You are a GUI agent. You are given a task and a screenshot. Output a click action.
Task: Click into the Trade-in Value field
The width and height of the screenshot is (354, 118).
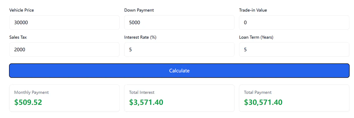294,22
